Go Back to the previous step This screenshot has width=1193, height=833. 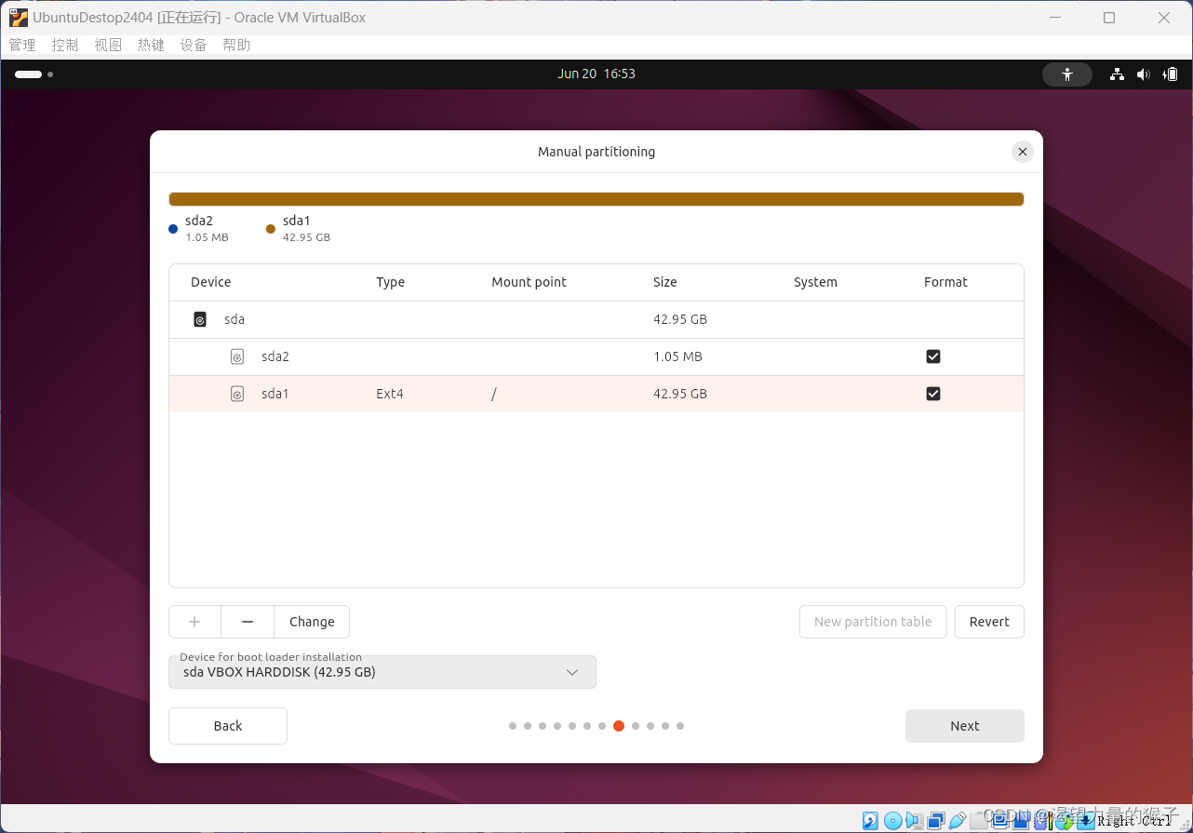click(x=228, y=726)
